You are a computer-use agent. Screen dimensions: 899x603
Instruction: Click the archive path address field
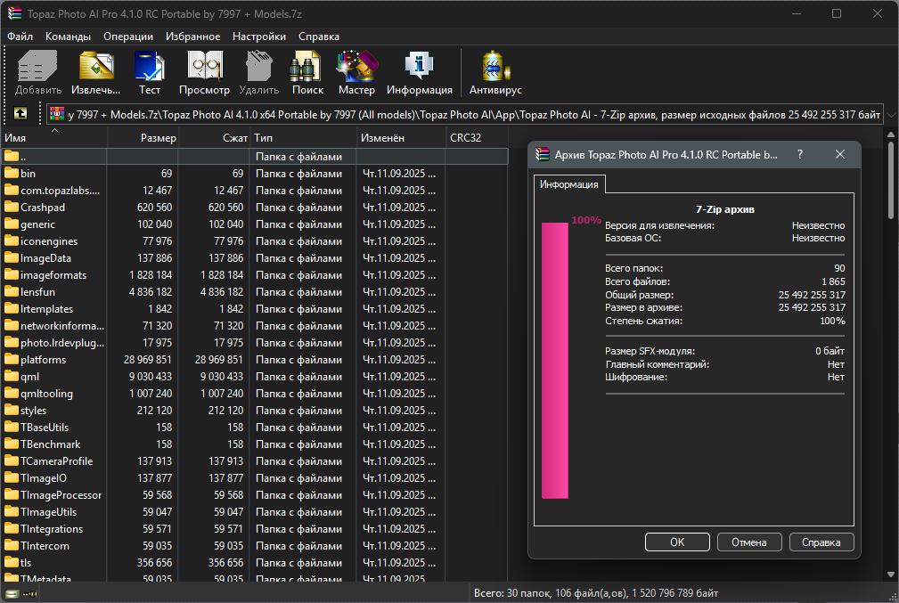464,115
